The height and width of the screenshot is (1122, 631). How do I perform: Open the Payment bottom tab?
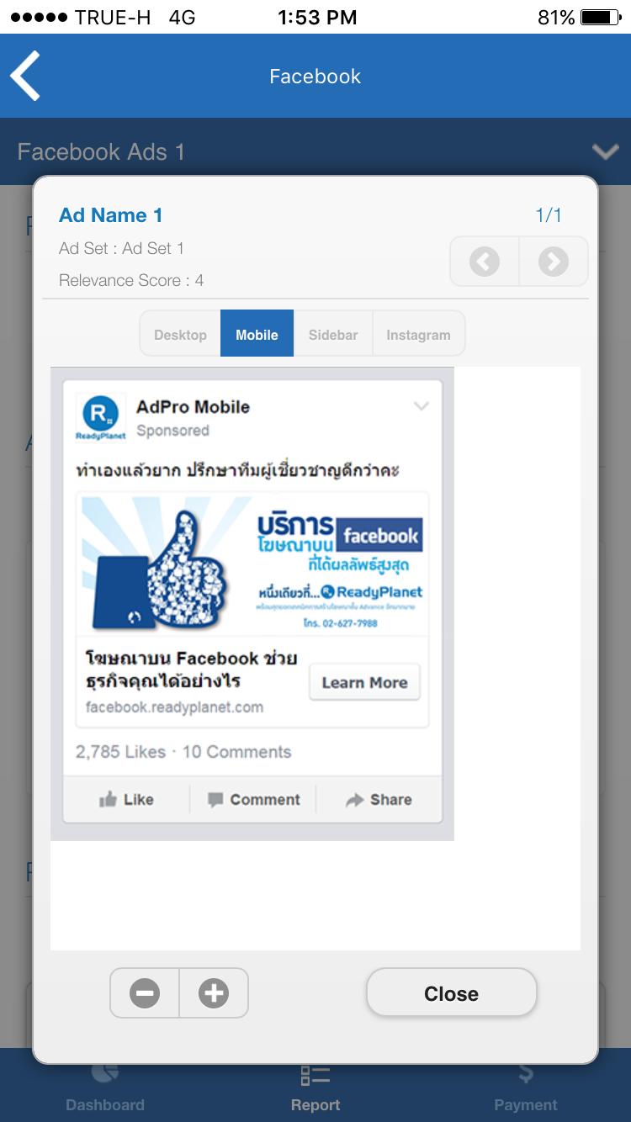pyautogui.click(x=526, y=1087)
